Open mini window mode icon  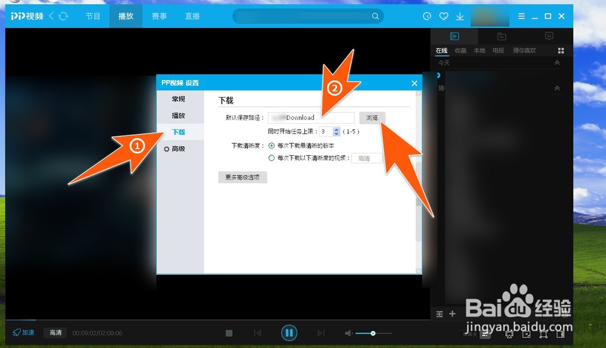click(x=527, y=334)
